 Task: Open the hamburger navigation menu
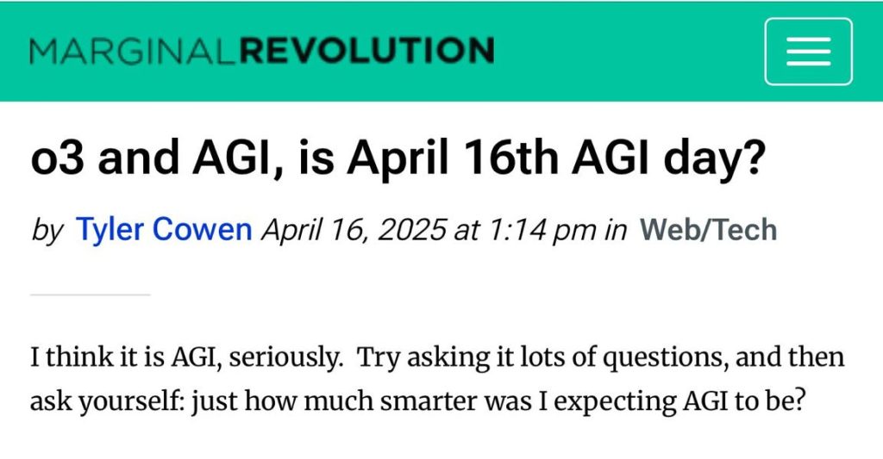[808, 51]
